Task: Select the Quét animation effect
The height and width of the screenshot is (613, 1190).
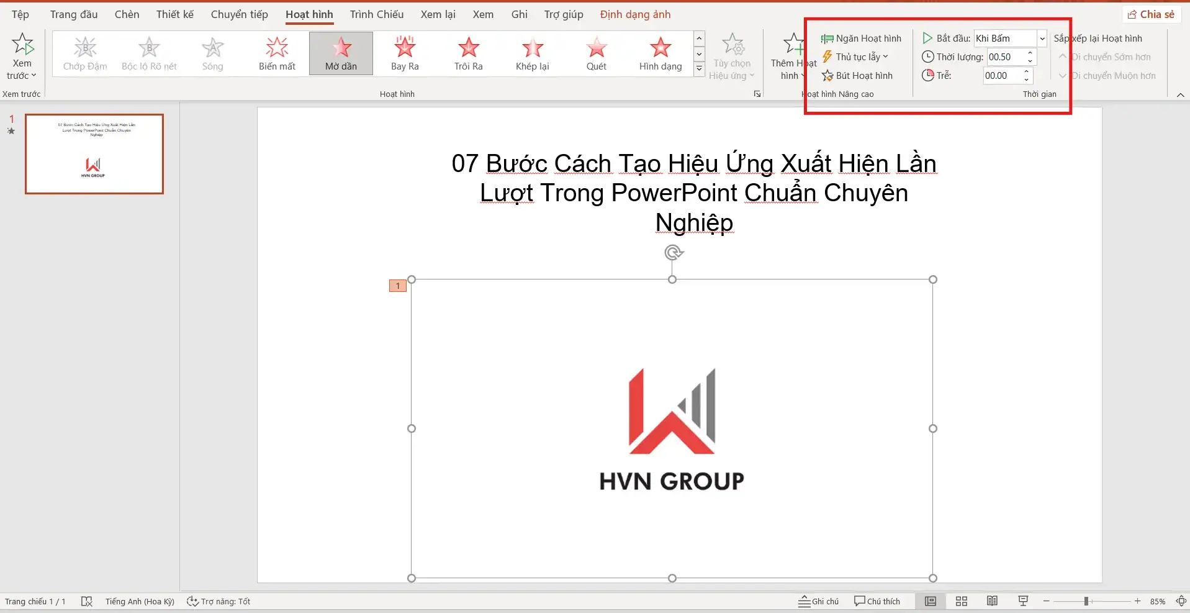Action: (x=596, y=53)
